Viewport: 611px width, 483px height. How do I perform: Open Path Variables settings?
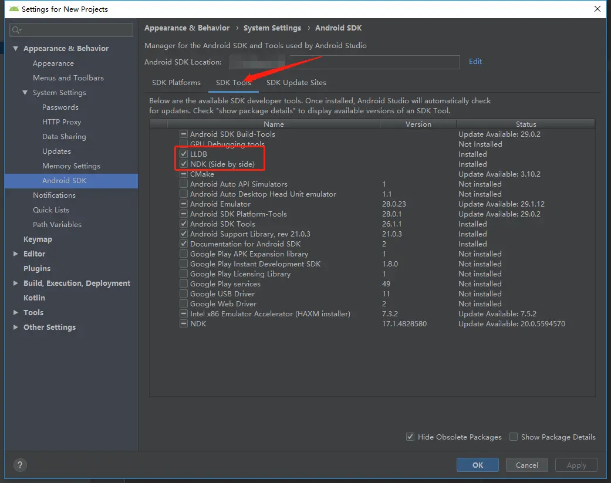[x=58, y=224]
